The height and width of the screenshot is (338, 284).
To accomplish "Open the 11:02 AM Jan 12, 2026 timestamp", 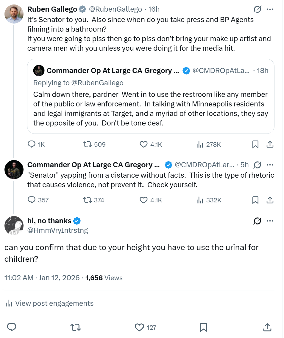I will pos(42,278).
